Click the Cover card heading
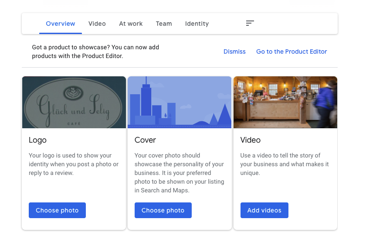The height and width of the screenshot is (243, 366). tap(145, 140)
